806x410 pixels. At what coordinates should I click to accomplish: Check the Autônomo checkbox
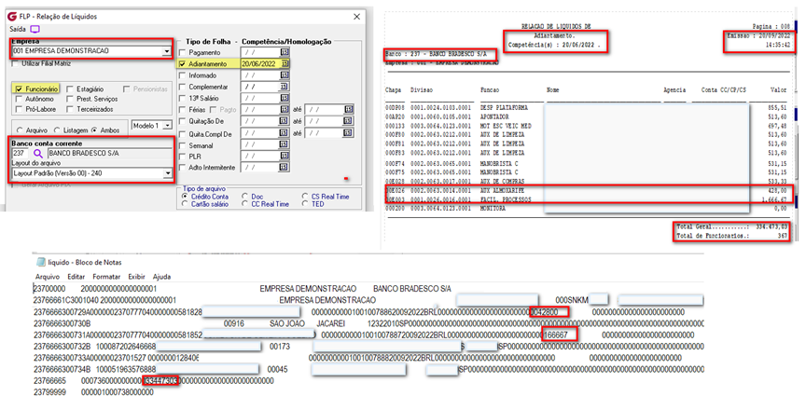[x=19, y=99]
